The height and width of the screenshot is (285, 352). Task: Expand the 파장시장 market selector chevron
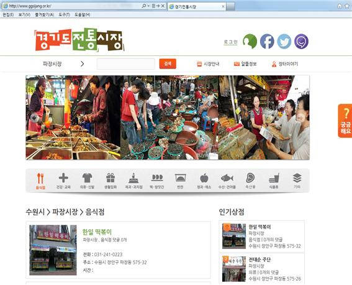pos(82,64)
